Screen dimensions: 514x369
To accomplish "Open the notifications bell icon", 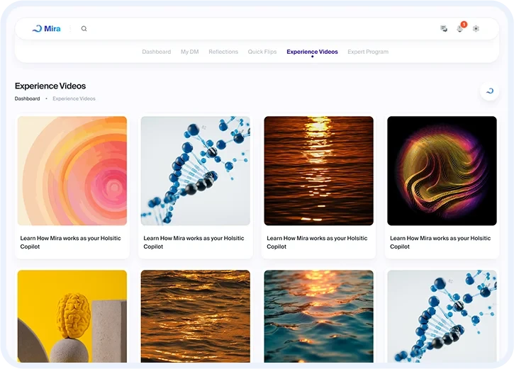I will click(x=460, y=29).
